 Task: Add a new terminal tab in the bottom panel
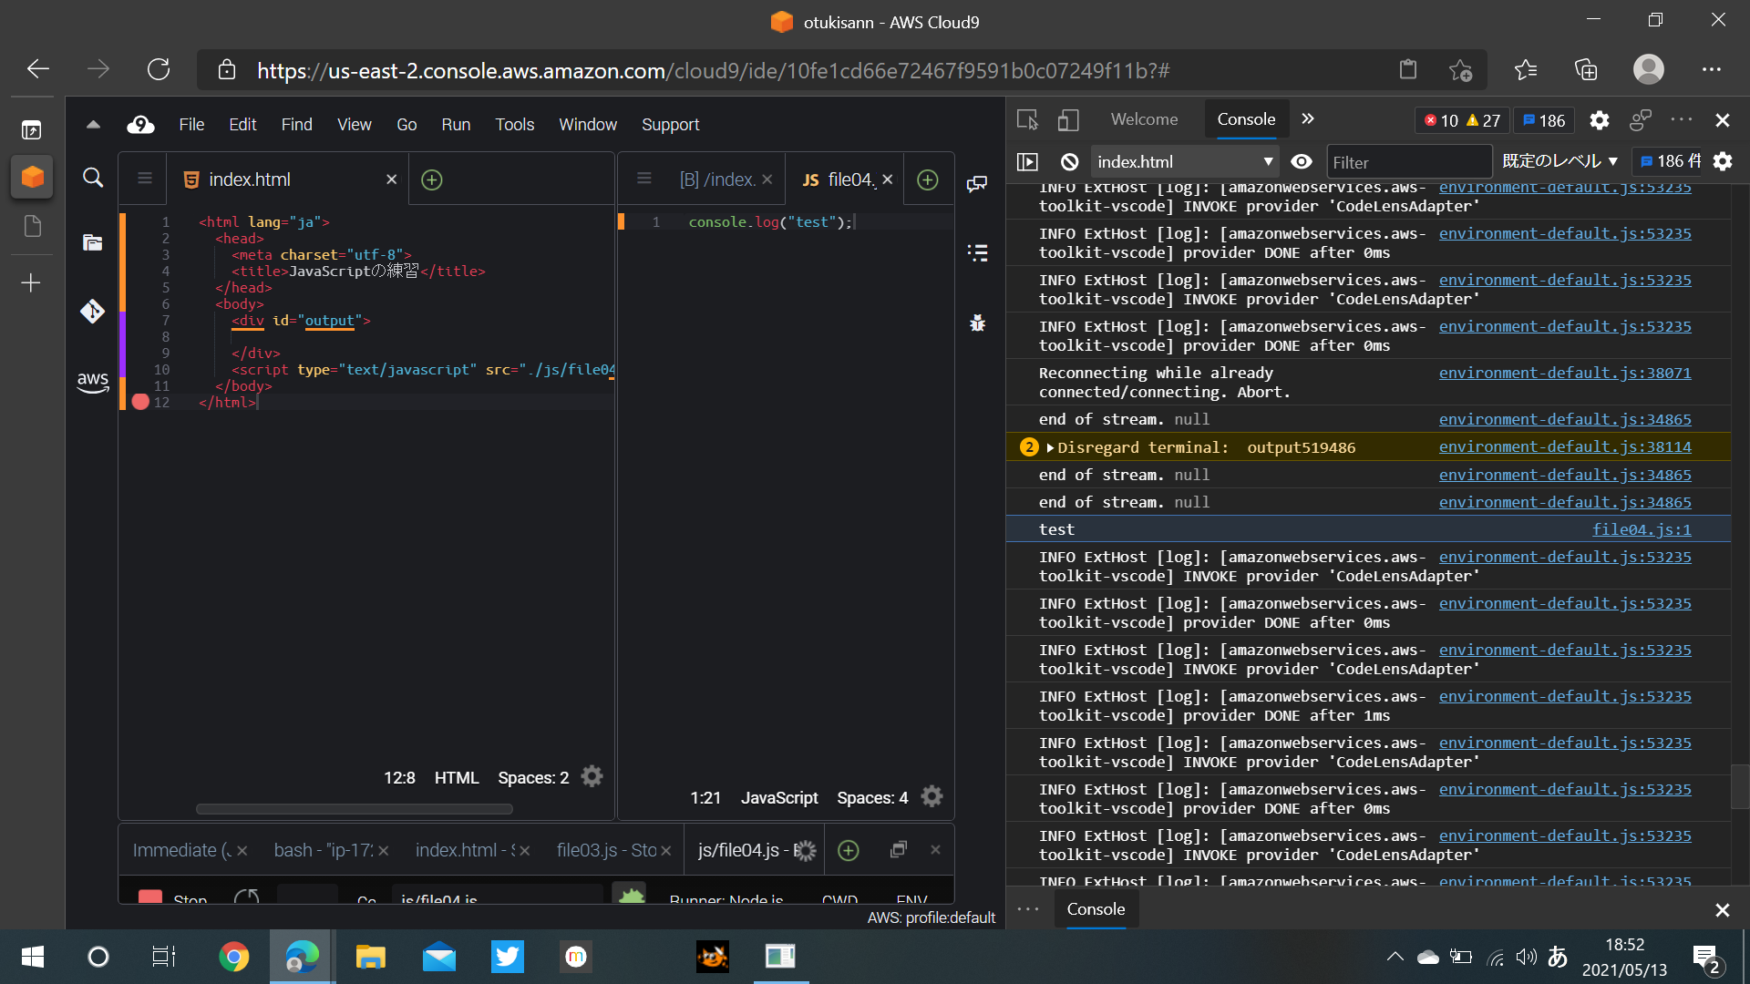tap(849, 850)
